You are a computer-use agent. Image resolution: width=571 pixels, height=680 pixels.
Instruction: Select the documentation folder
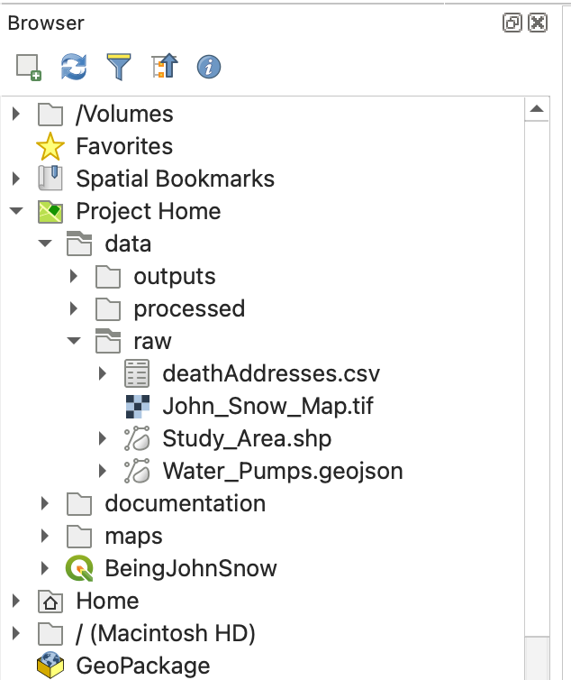[x=185, y=503]
